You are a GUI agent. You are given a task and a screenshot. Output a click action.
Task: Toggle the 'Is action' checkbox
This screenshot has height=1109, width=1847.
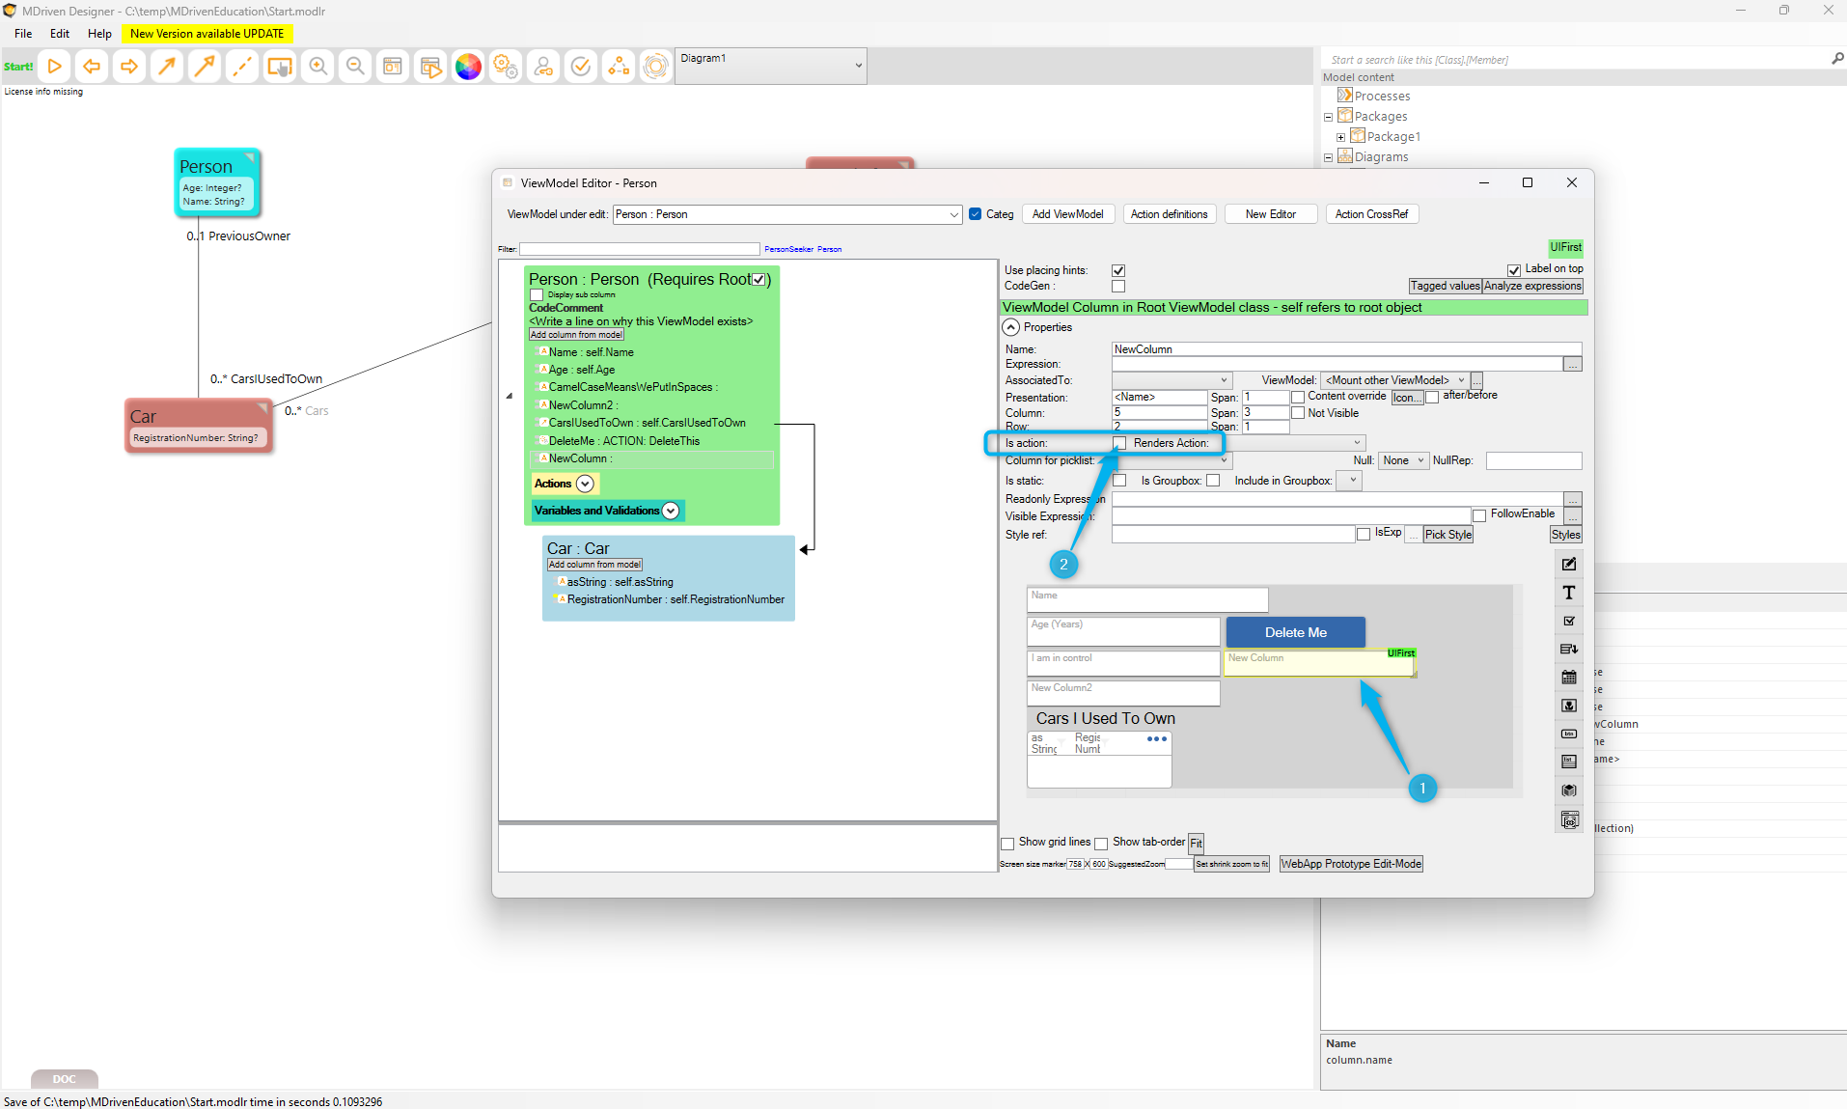[1119, 443]
